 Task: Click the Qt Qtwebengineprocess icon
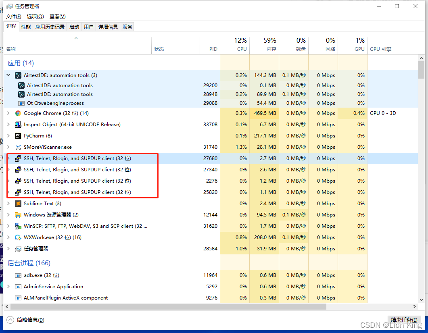[21, 103]
